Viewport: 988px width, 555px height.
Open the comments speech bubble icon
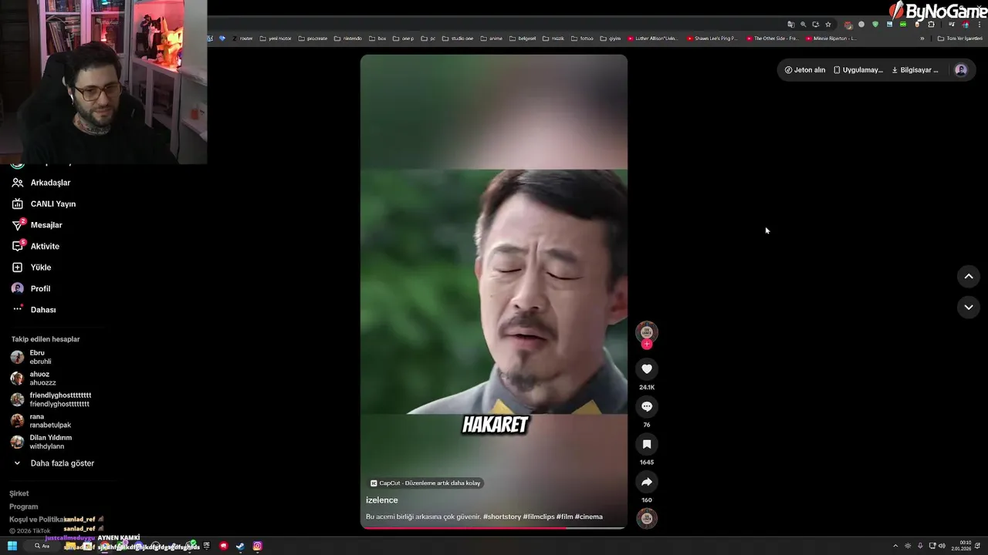(x=647, y=406)
